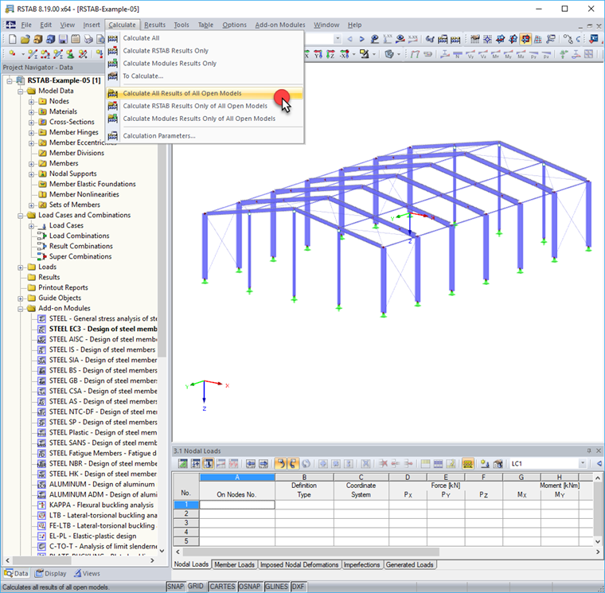Image resolution: width=605 pixels, height=593 pixels.
Task: Select the New Nodal Support tool icon
Action: tap(70, 54)
